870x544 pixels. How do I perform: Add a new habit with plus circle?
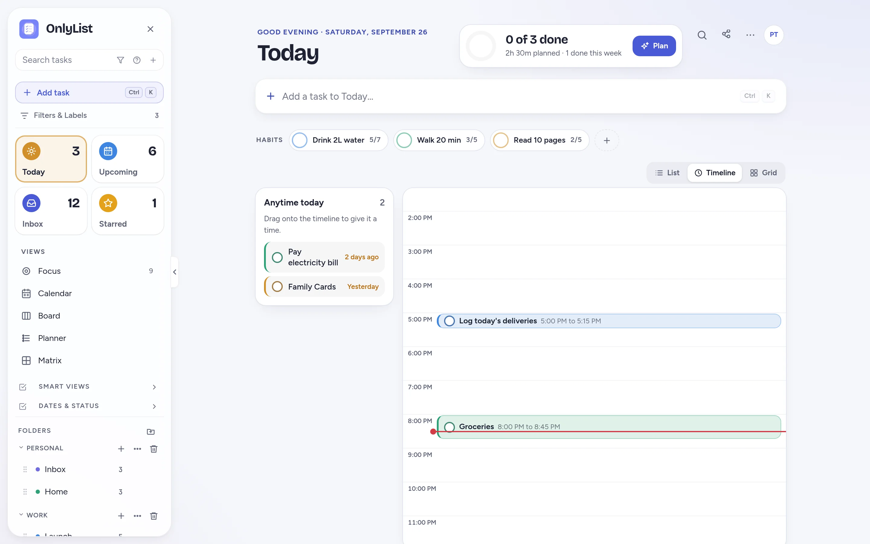coord(607,140)
